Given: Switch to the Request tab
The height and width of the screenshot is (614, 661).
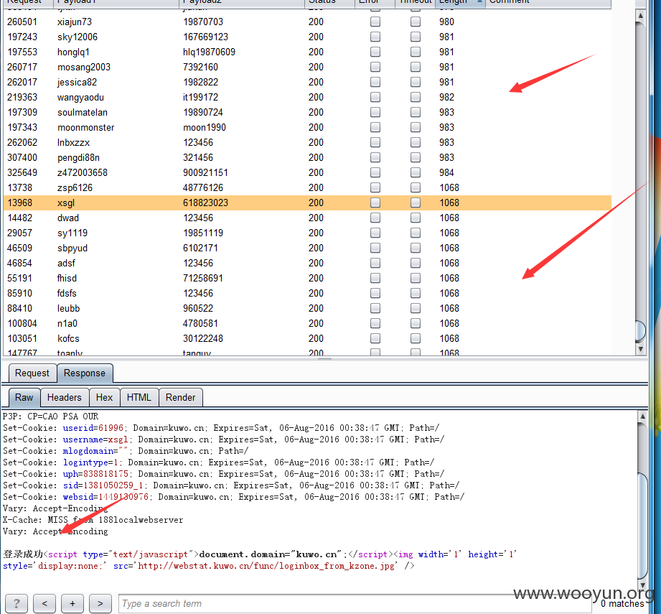Looking at the screenshot, I should tap(32, 373).
